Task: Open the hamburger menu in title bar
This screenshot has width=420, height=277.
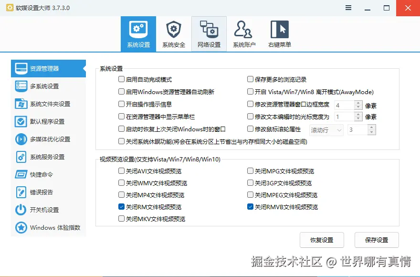Action: pos(348,8)
